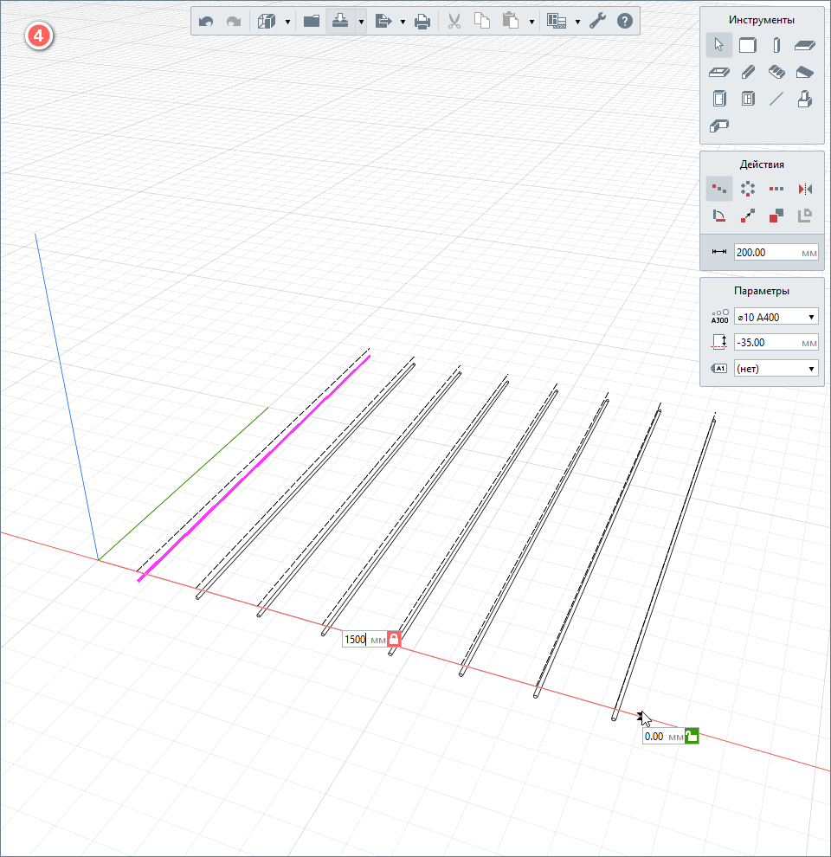Viewport: 831px width, 857px height.
Task: Choose the strip foundation tool
Action: 719,126
